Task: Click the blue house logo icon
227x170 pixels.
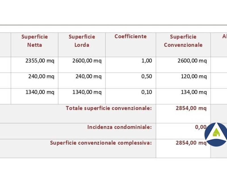Action: [x=216, y=133]
